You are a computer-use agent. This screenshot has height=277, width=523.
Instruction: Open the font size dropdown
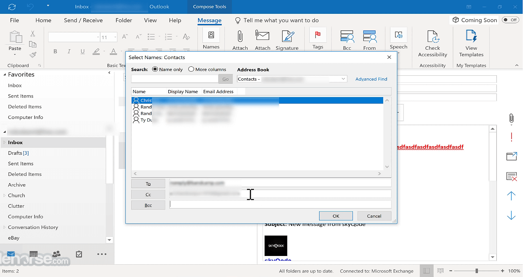115,37
